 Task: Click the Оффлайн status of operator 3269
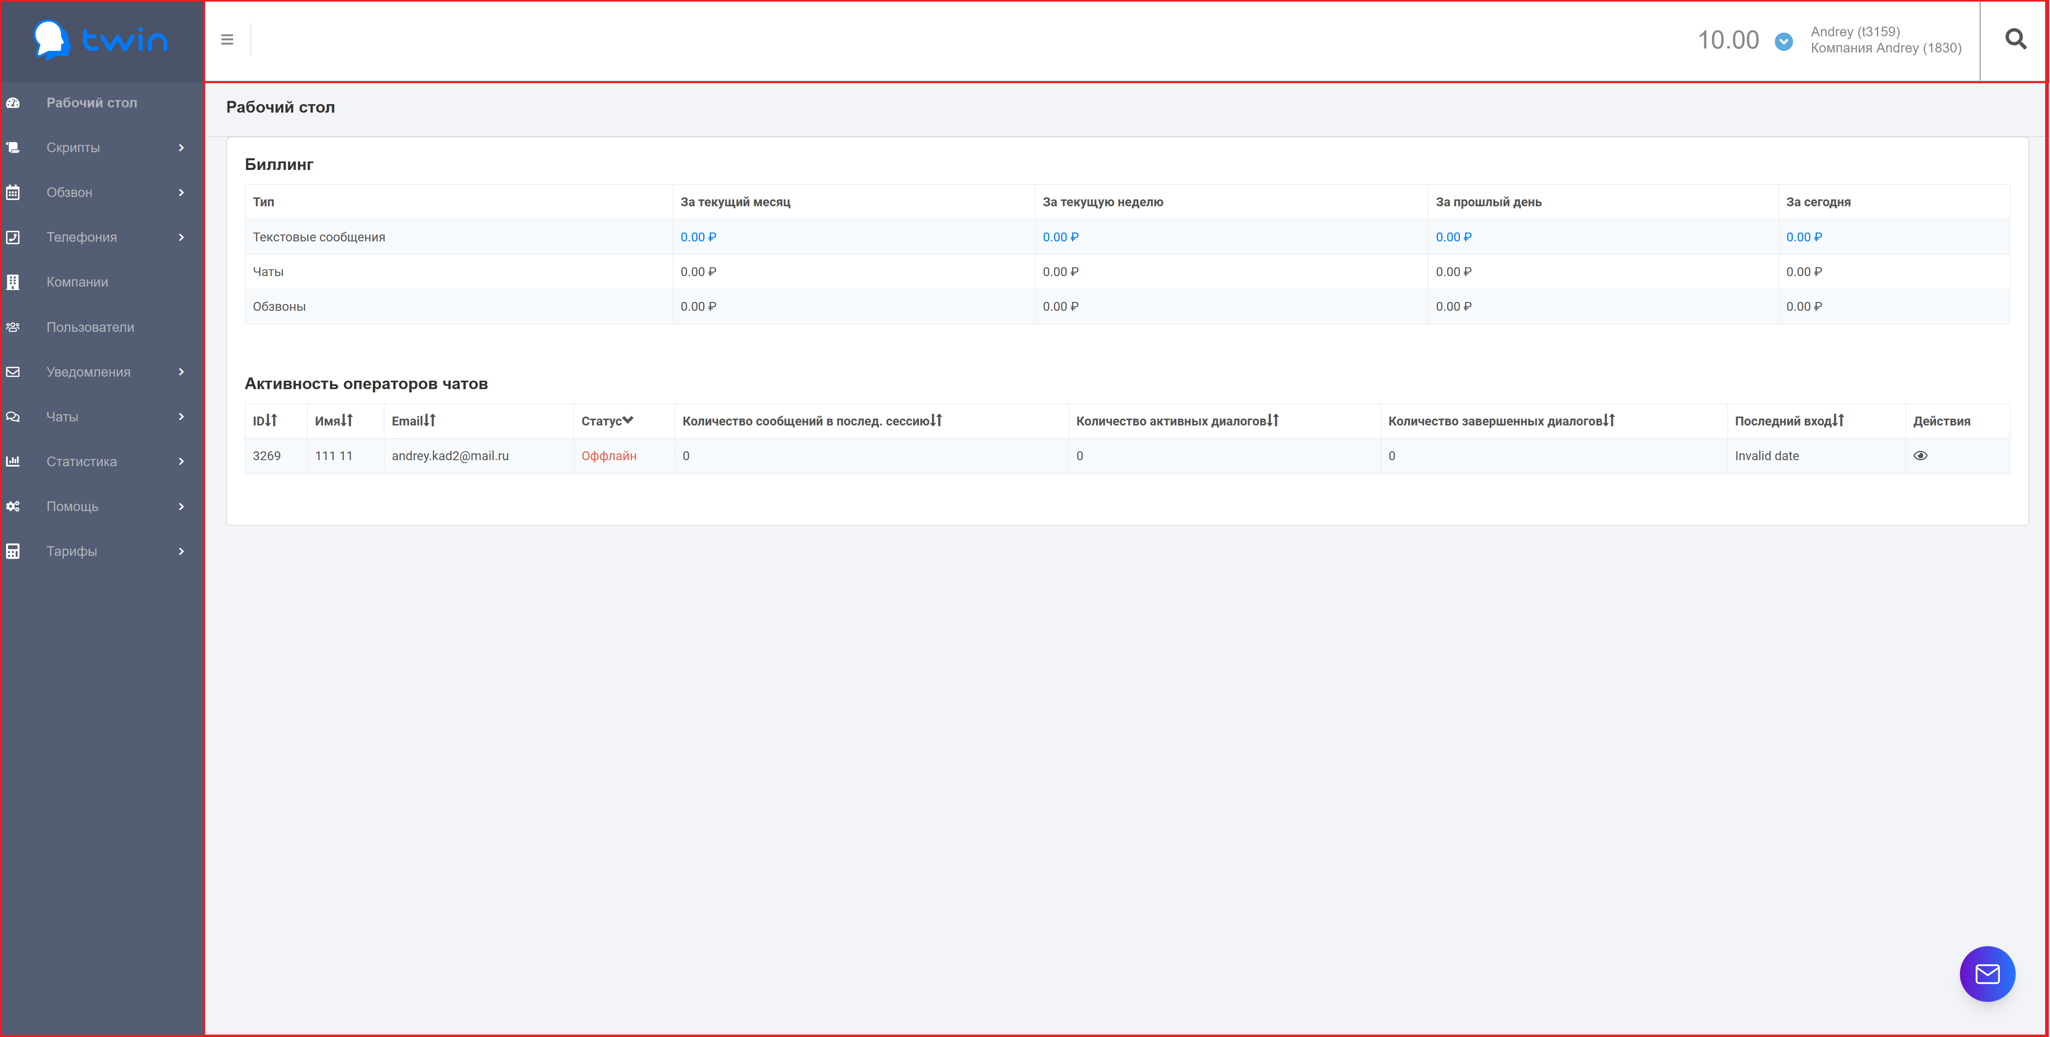[609, 456]
